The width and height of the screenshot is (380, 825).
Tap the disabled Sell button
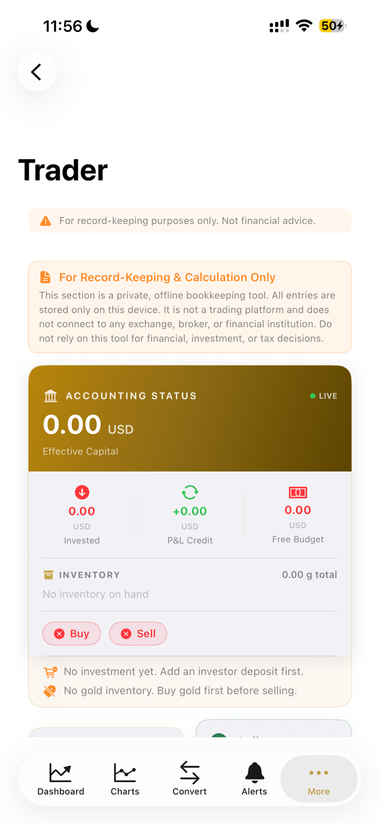pos(138,634)
